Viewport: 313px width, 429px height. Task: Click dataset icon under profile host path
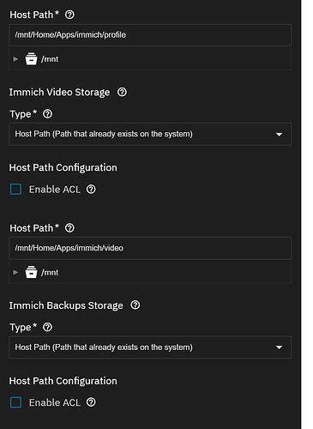[31, 58]
